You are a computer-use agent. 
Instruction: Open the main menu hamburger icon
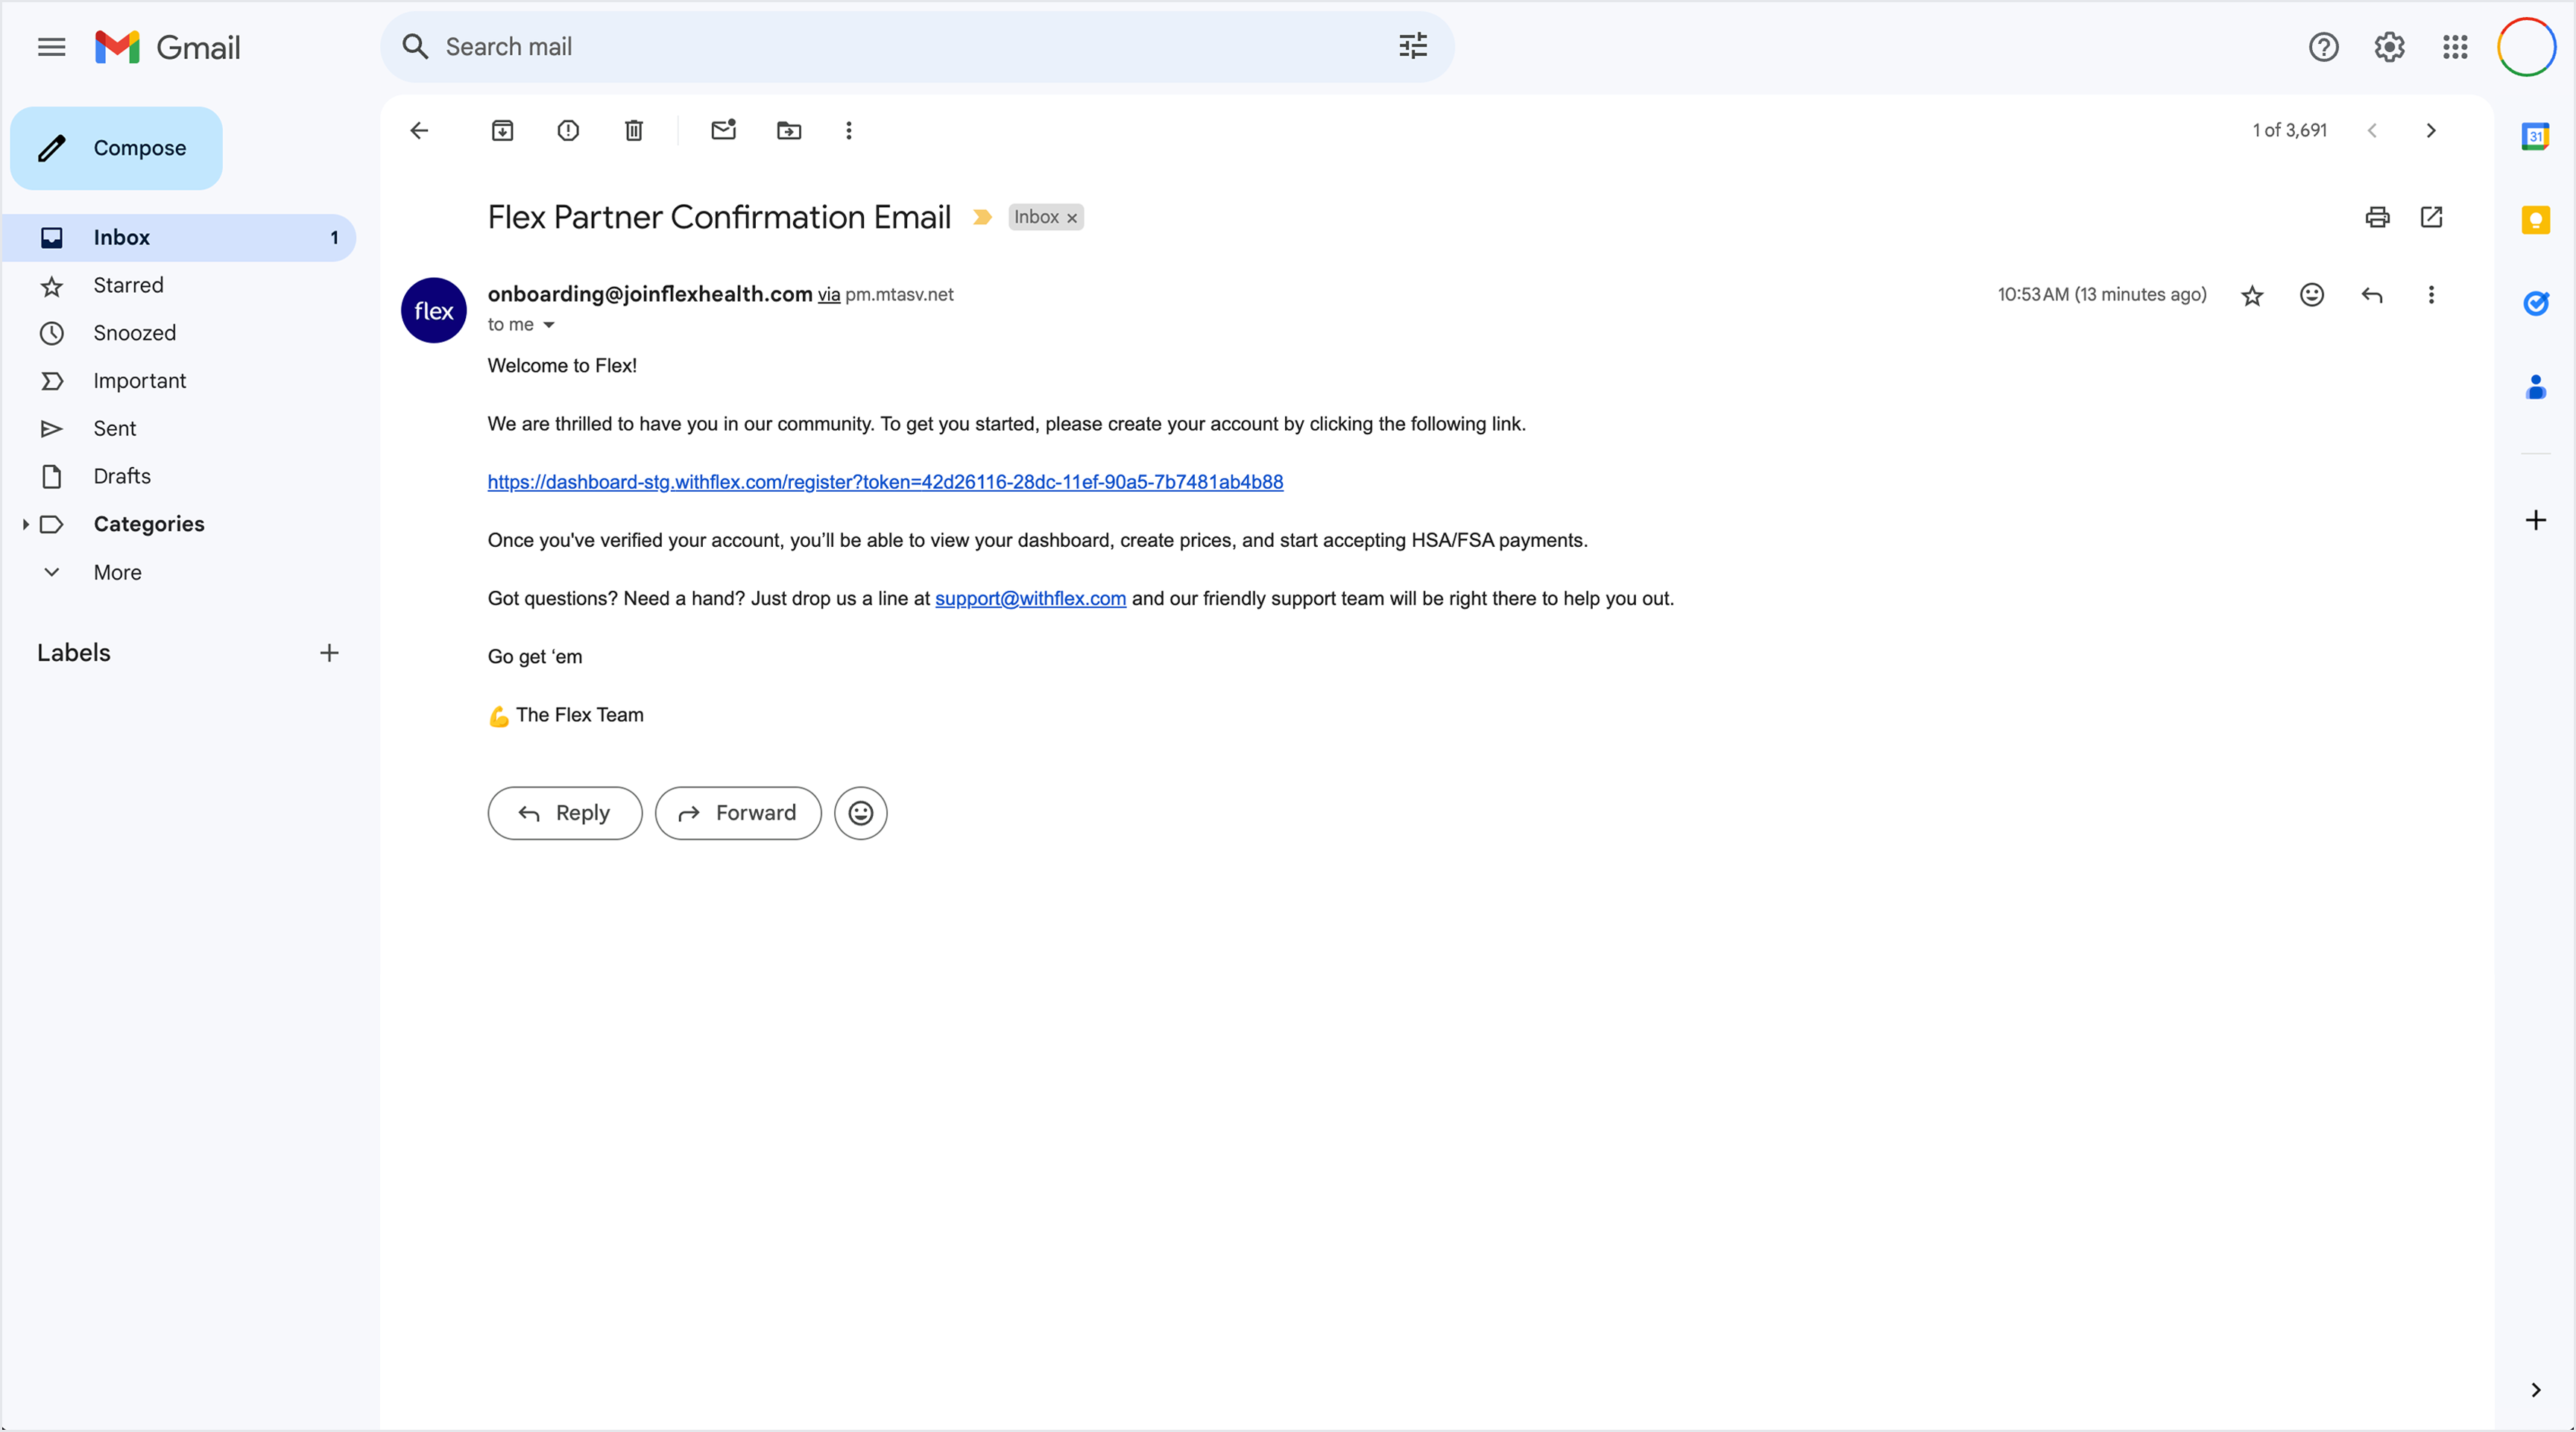click(x=51, y=47)
